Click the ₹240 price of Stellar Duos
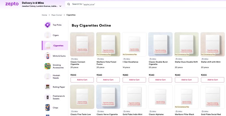226x116 pixels. tap(178, 75)
